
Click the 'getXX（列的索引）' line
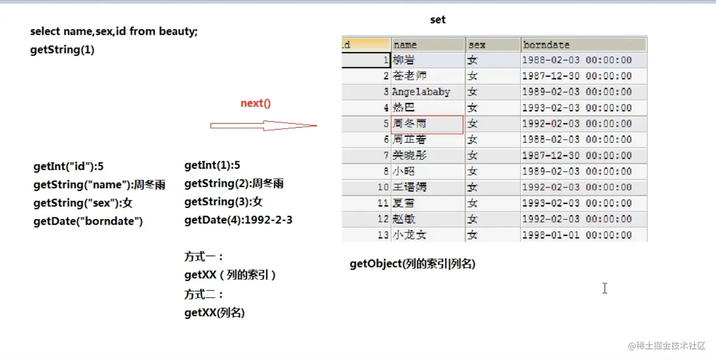point(230,275)
